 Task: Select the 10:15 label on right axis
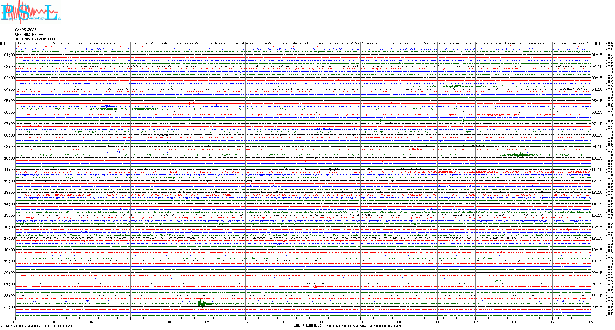click(597, 158)
